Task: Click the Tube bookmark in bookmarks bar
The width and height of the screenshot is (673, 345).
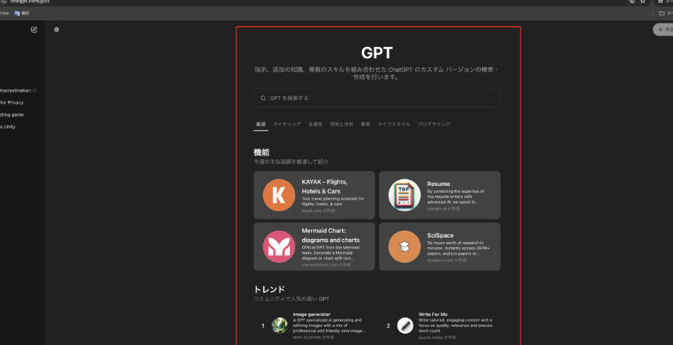Action: [4, 13]
